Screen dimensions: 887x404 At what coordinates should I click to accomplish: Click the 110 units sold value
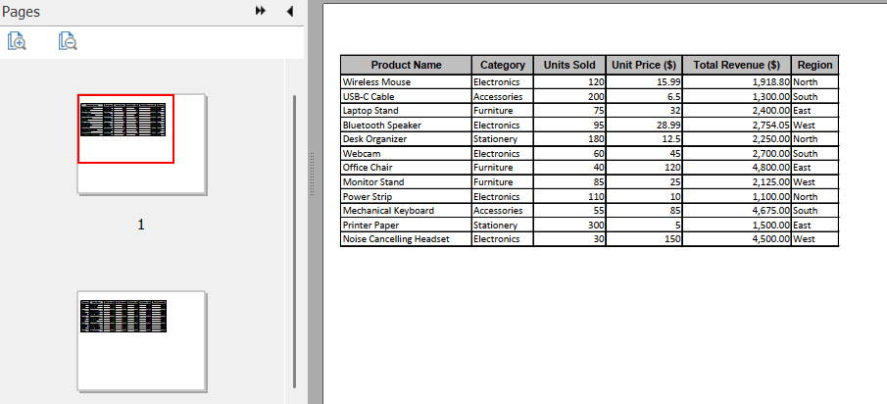[x=596, y=197]
